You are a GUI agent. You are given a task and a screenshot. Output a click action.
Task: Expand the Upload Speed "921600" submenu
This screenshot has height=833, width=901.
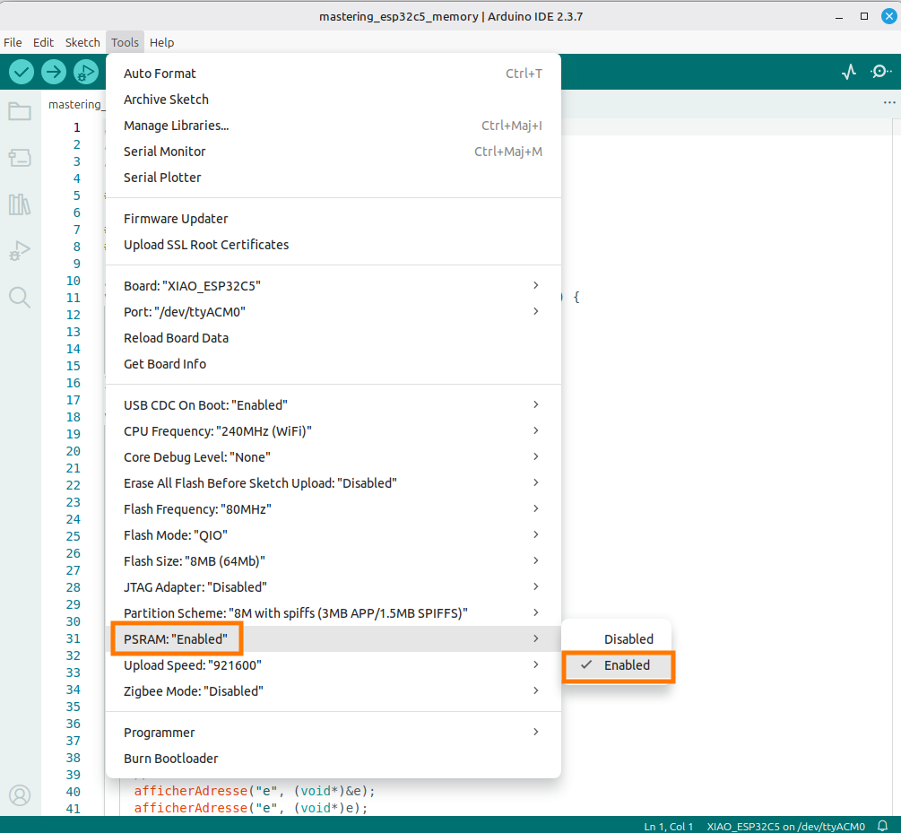coord(334,665)
